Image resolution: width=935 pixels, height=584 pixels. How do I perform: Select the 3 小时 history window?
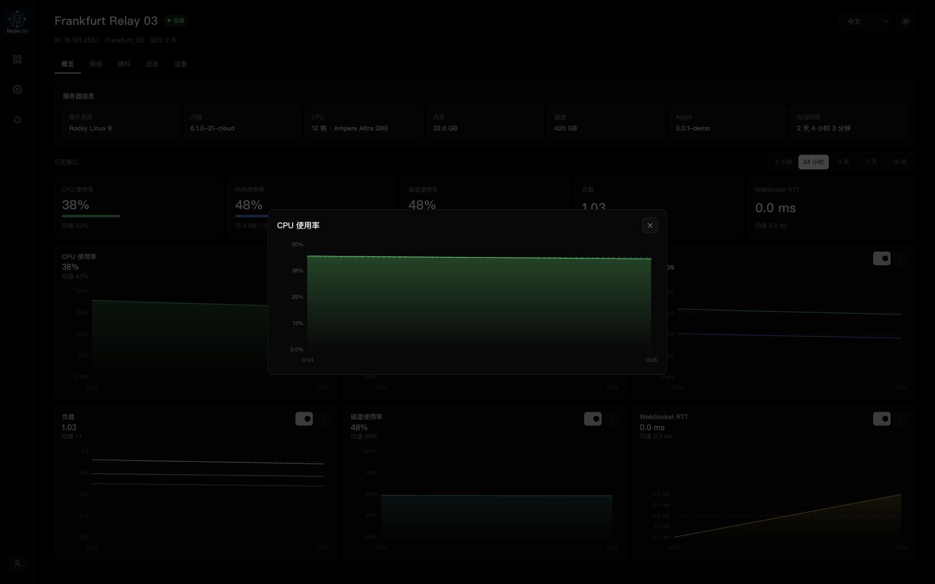point(784,162)
